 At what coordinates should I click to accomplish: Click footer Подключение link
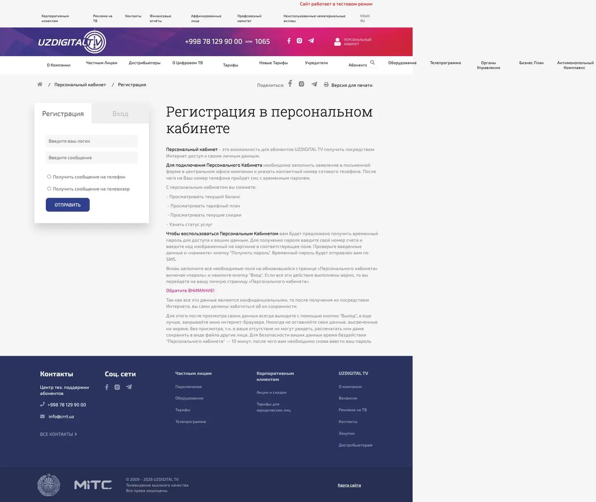click(x=189, y=387)
